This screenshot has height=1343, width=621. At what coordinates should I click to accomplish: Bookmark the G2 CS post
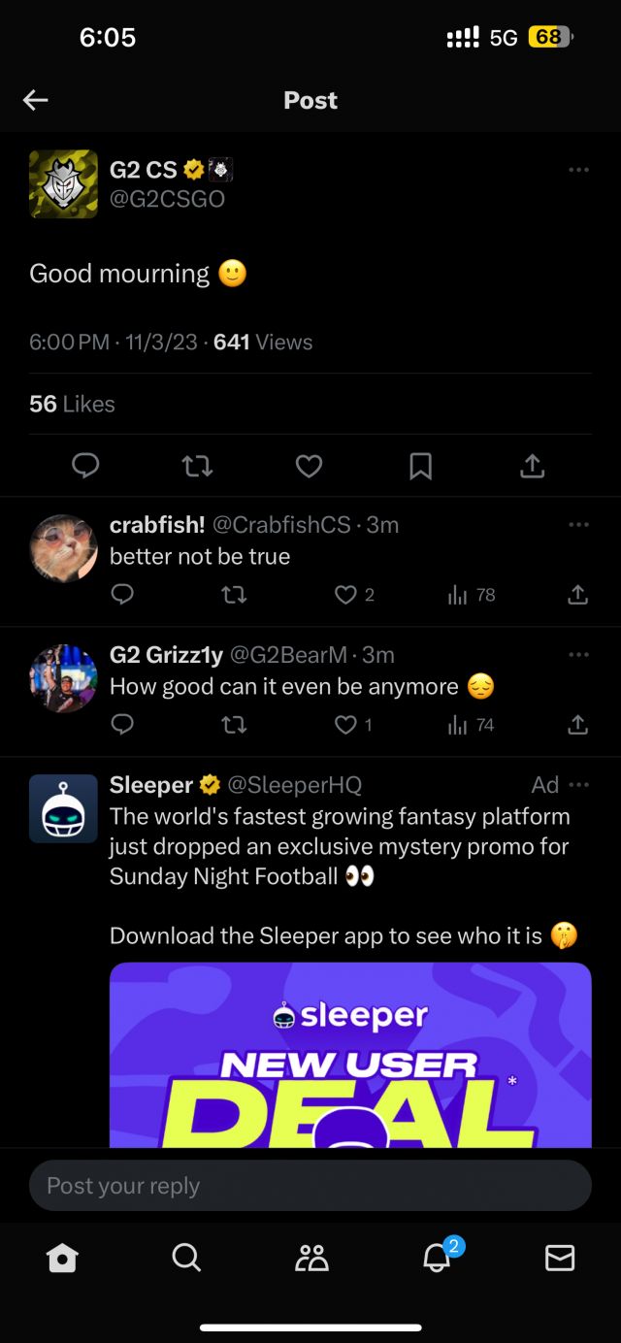pyautogui.click(x=420, y=467)
